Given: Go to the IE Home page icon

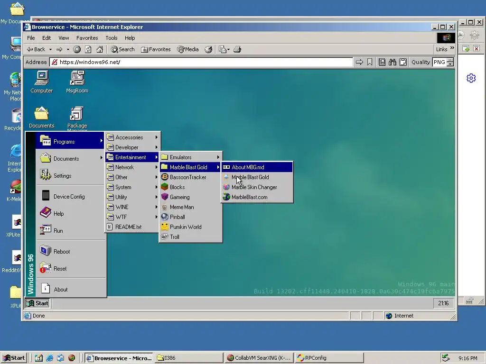Looking at the screenshot, I should 100,49.
